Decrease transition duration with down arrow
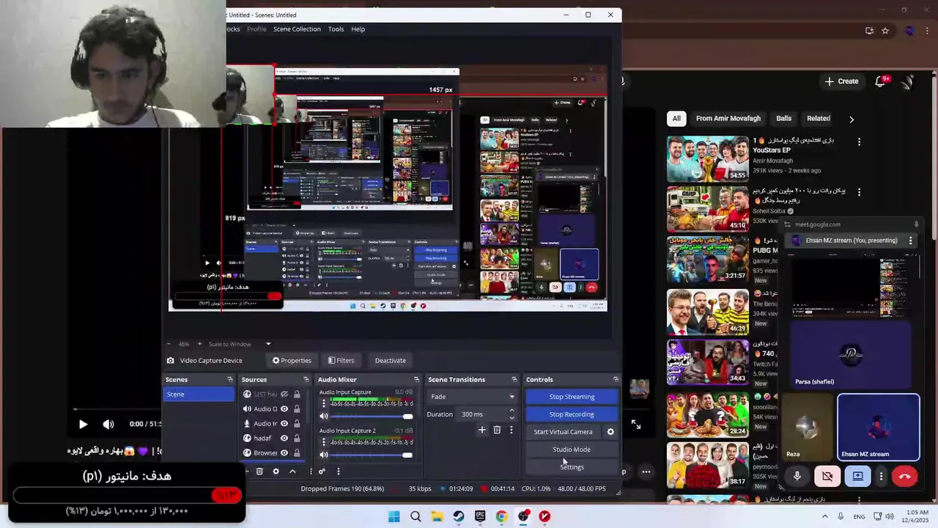This screenshot has height=528, width=938. [512, 417]
